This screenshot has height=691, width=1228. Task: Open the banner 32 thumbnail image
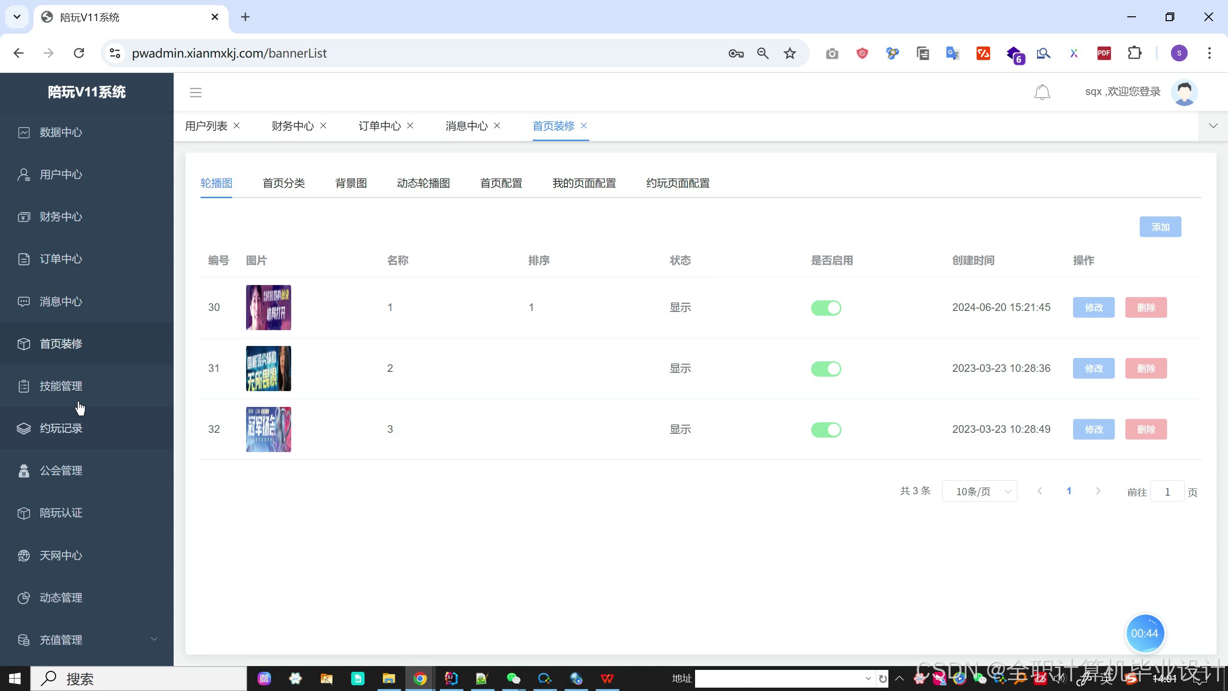tap(269, 429)
